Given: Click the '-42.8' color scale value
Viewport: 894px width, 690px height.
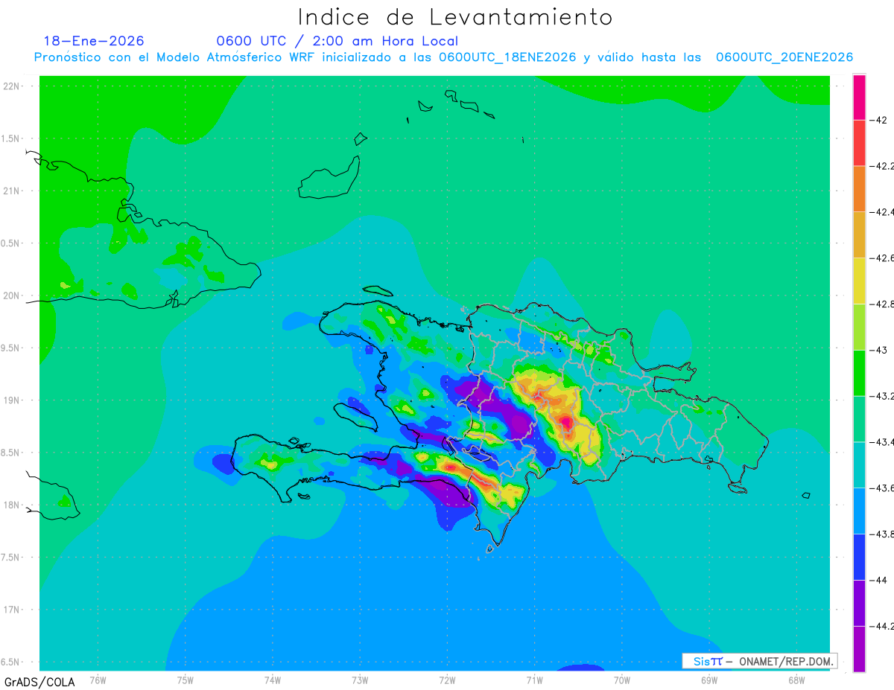Looking at the screenshot, I should pyautogui.click(x=881, y=304).
